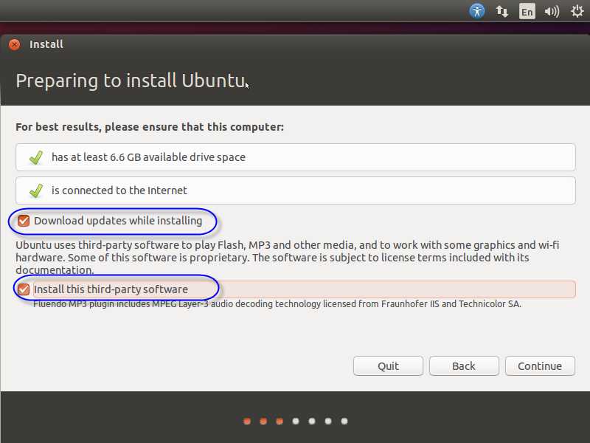The width and height of the screenshot is (590, 443).
Task: Click the 'Preparing to install Ubuntu' heading
Action: [x=131, y=80]
